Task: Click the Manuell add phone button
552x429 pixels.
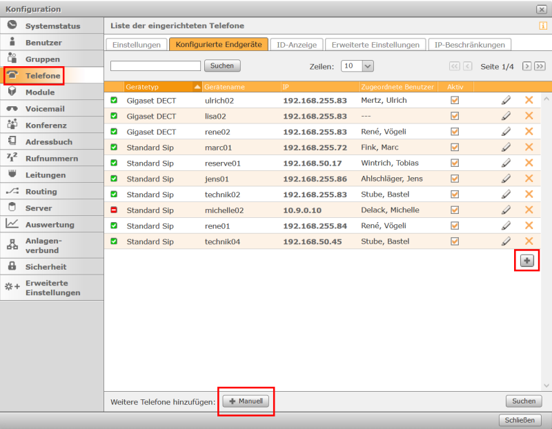Action: [x=246, y=401]
